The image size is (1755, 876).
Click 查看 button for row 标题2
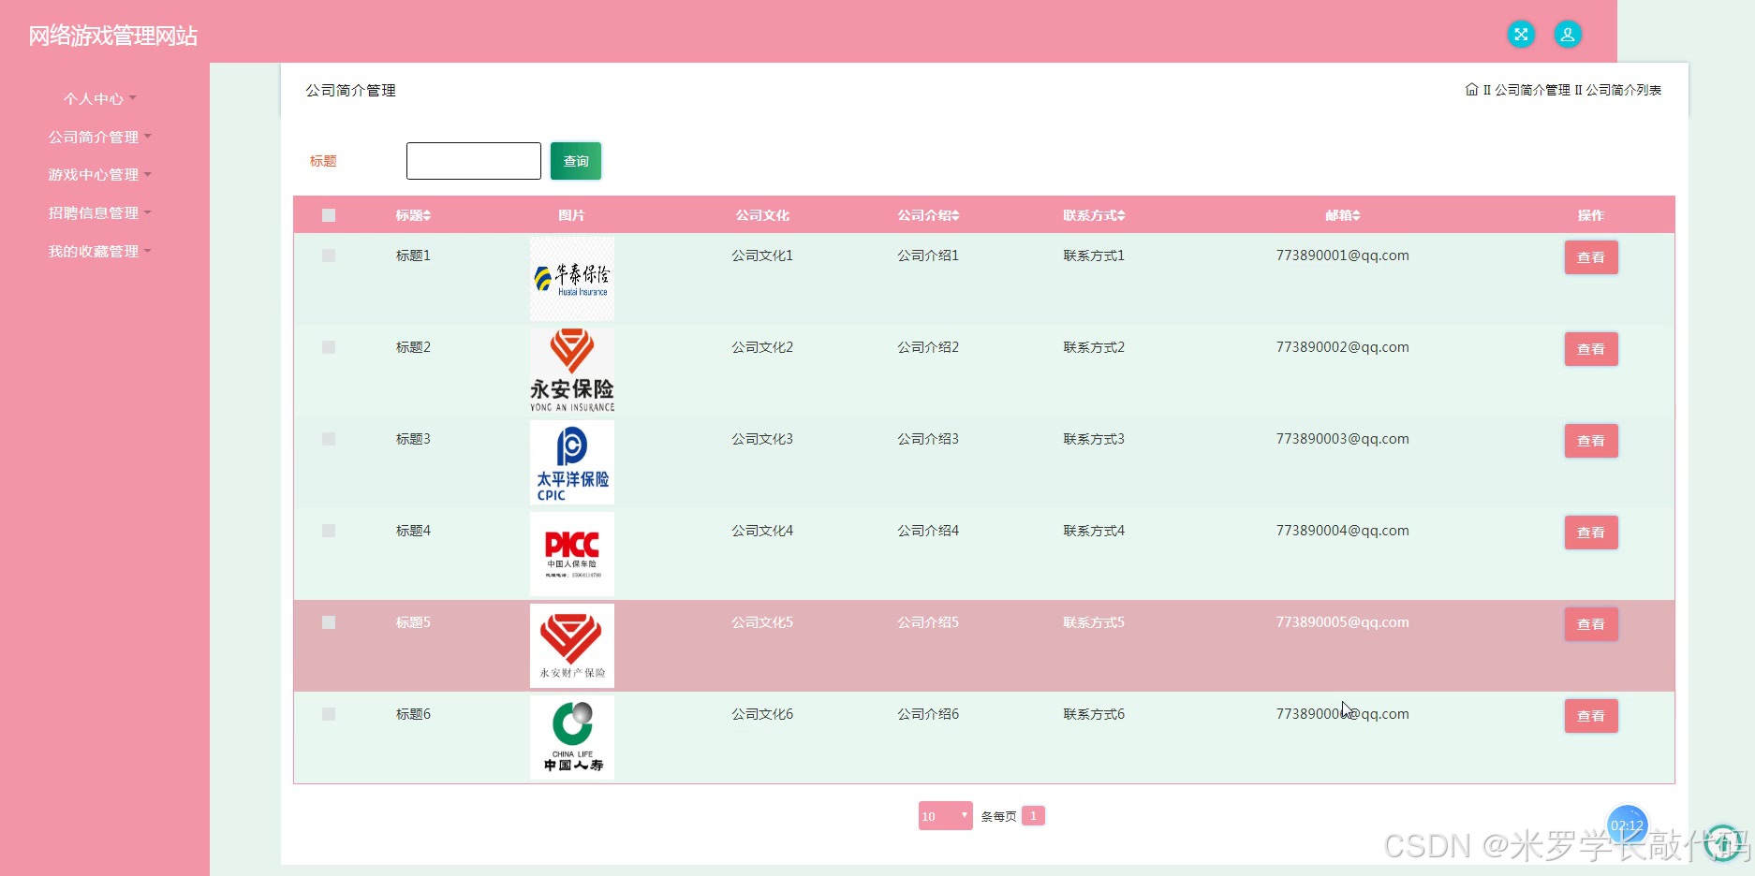pos(1591,349)
